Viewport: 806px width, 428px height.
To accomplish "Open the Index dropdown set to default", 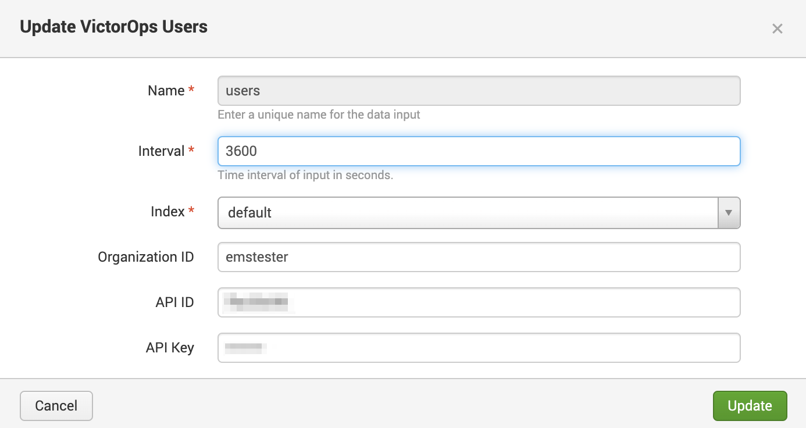I will 479,212.
